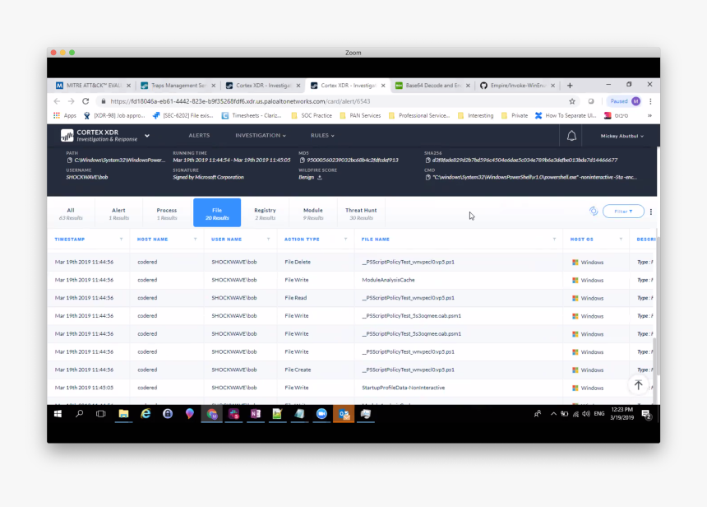Click the scroll-to-top arrow button
This screenshot has height=507, width=707.
pos(638,385)
